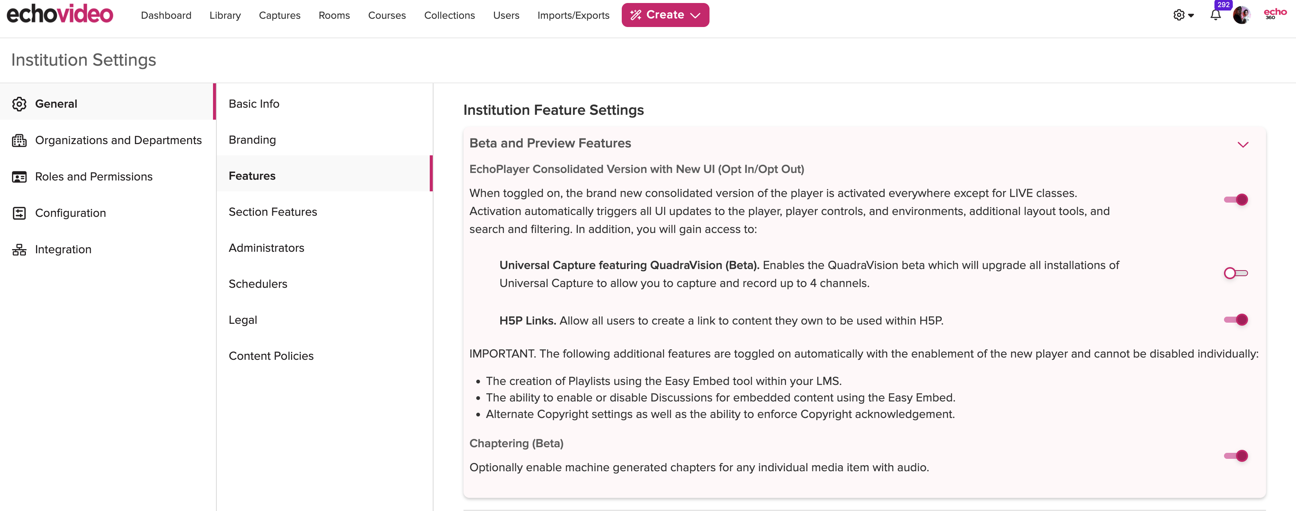
Task: Open the Users menu
Action: tap(505, 15)
